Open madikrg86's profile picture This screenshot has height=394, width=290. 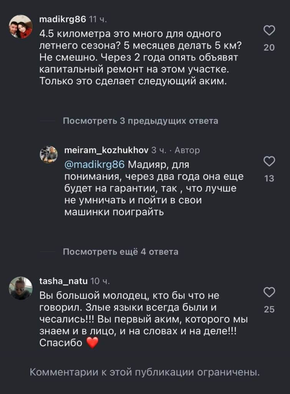pyautogui.click(x=21, y=27)
